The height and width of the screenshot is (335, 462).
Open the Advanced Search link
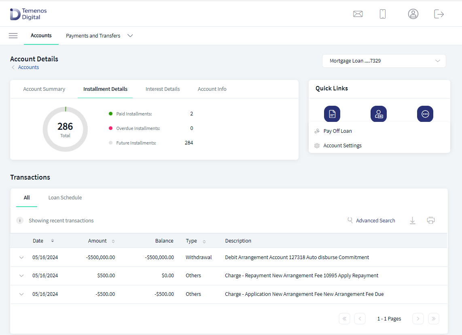(375, 221)
